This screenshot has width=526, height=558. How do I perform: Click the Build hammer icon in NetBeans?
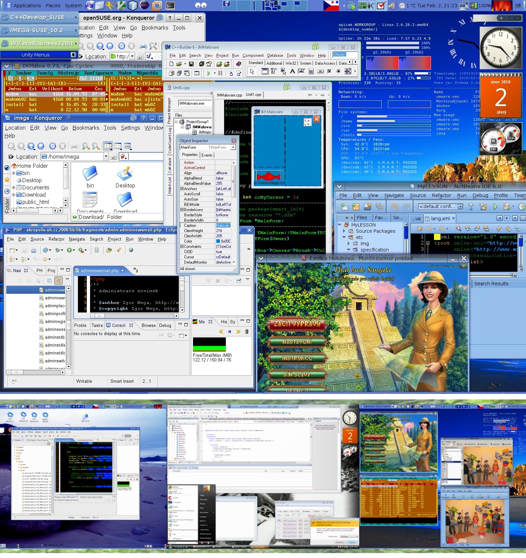click(x=470, y=206)
